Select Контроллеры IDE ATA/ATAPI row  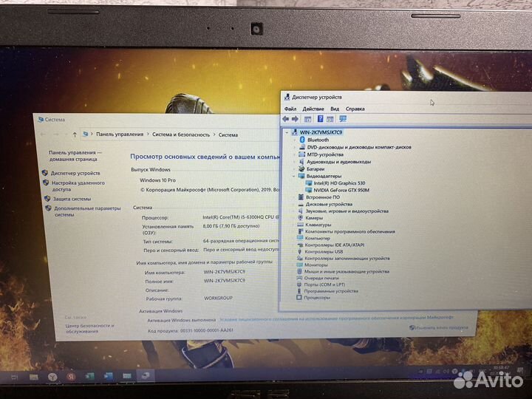pos(334,245)
